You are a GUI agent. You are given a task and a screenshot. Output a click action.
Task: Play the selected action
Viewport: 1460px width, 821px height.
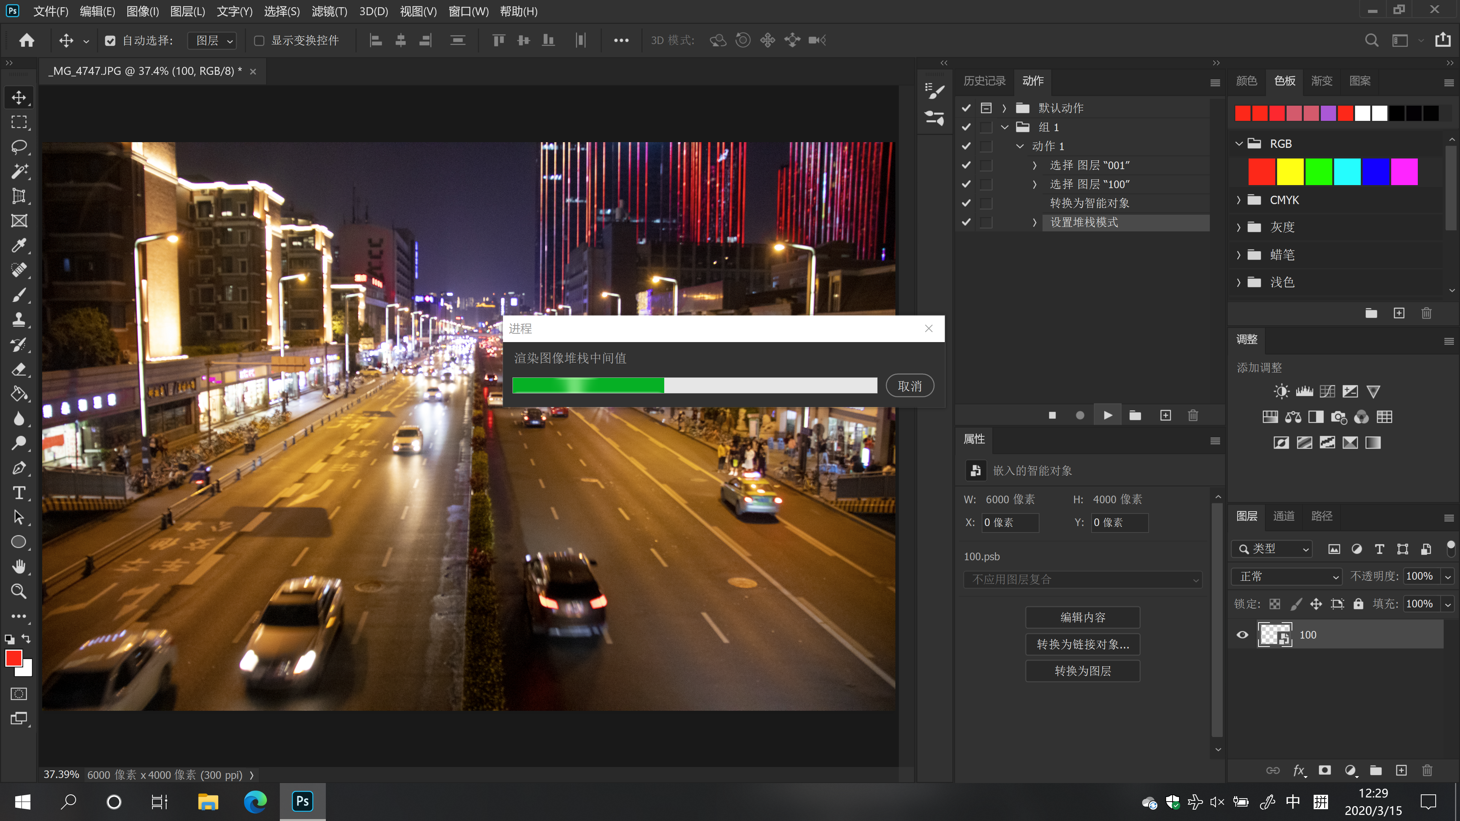click(1108, 415)
